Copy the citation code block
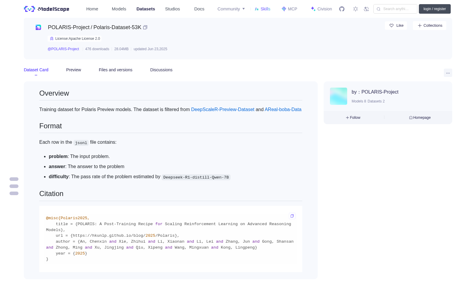Image resolution: width=476 pixels, height=297 pixels. (292, 216)
